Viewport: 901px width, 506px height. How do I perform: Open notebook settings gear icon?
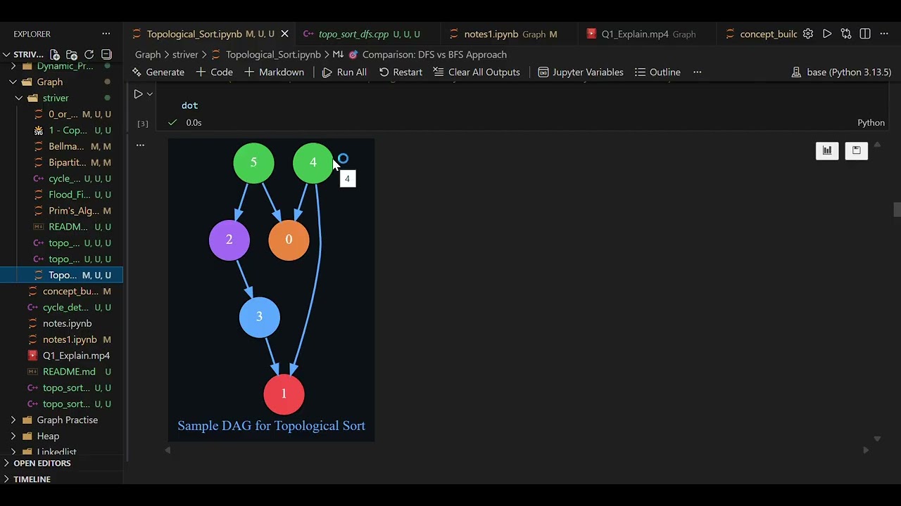pyautogui.click(x=808, y=34)
